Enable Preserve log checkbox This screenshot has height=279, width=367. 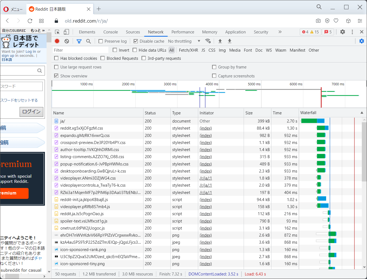pyautogui.click(x=101, y=41)
